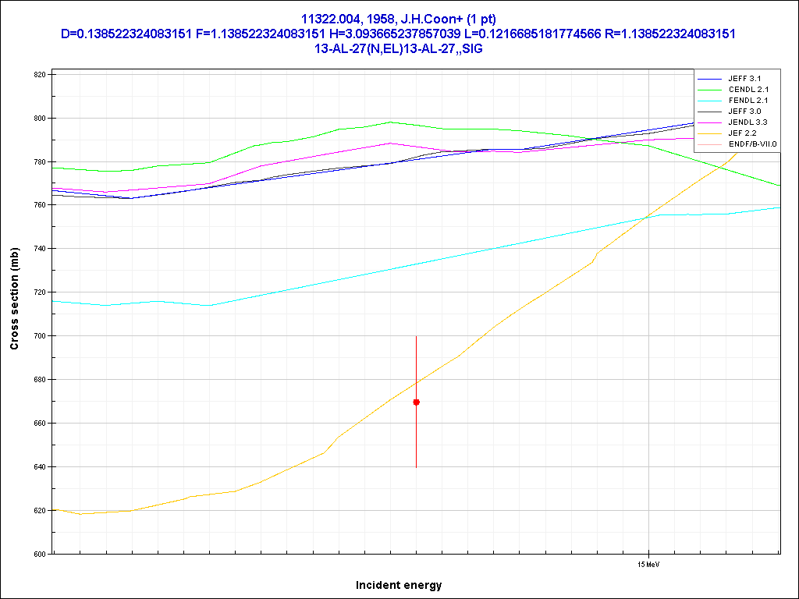Click the 'Cross section (mb)' axis label
The width and height of the screenshot is (799, 599).
tap(14, 299)
